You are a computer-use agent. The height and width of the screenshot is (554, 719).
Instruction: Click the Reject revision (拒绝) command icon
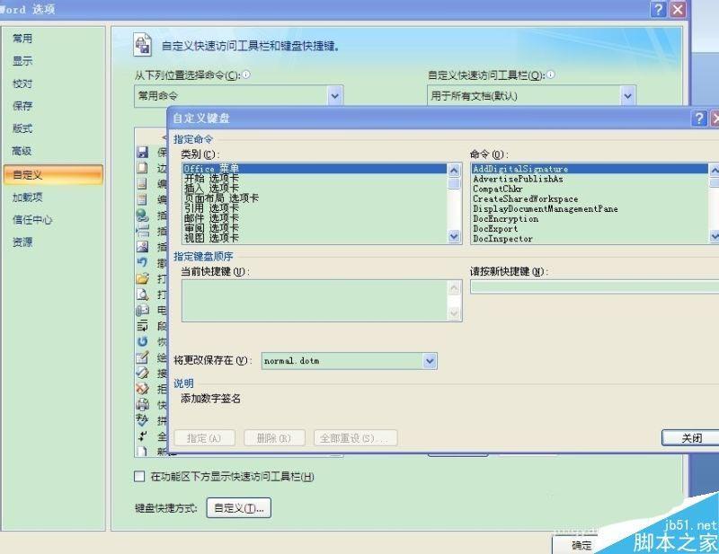click(x=141, y=386)
